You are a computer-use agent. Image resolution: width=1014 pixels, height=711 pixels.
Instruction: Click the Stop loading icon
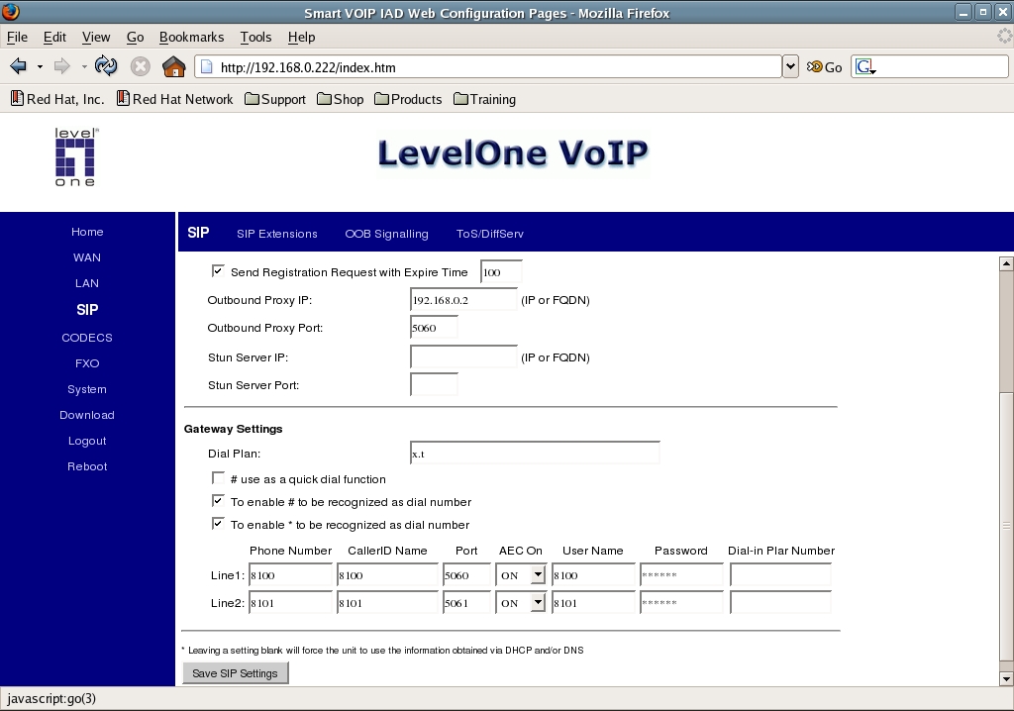[141, 66]
